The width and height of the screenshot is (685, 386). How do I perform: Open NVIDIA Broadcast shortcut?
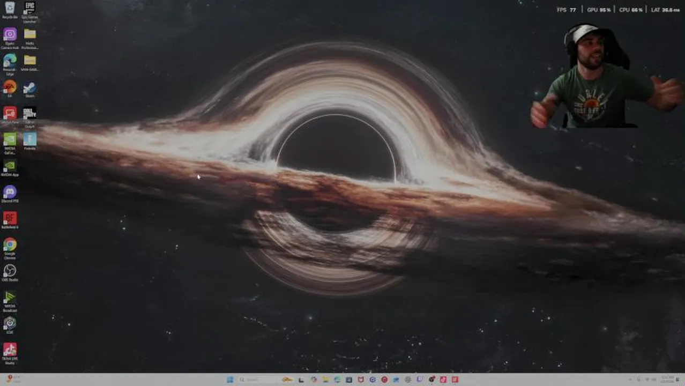[10, 301]
